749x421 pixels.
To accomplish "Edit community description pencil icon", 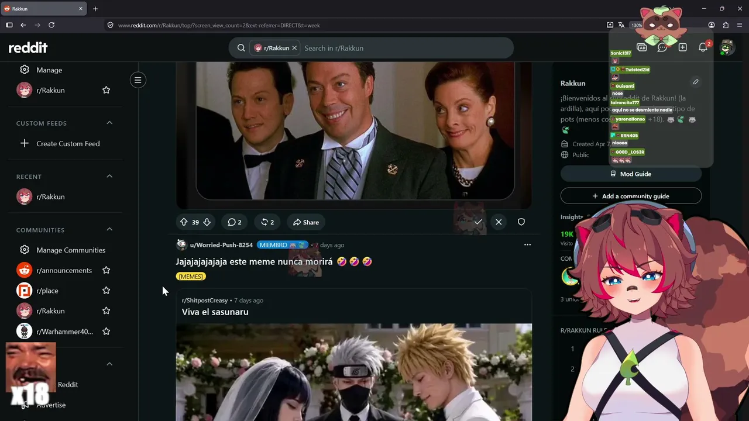I will click(x=696, y=82).
